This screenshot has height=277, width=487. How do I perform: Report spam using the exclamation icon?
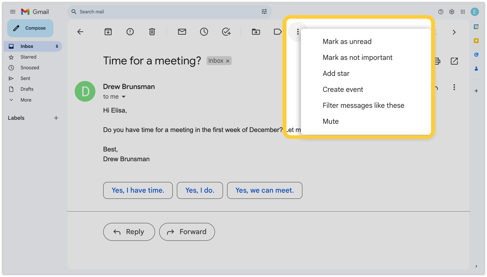click(x=130, y=32)
